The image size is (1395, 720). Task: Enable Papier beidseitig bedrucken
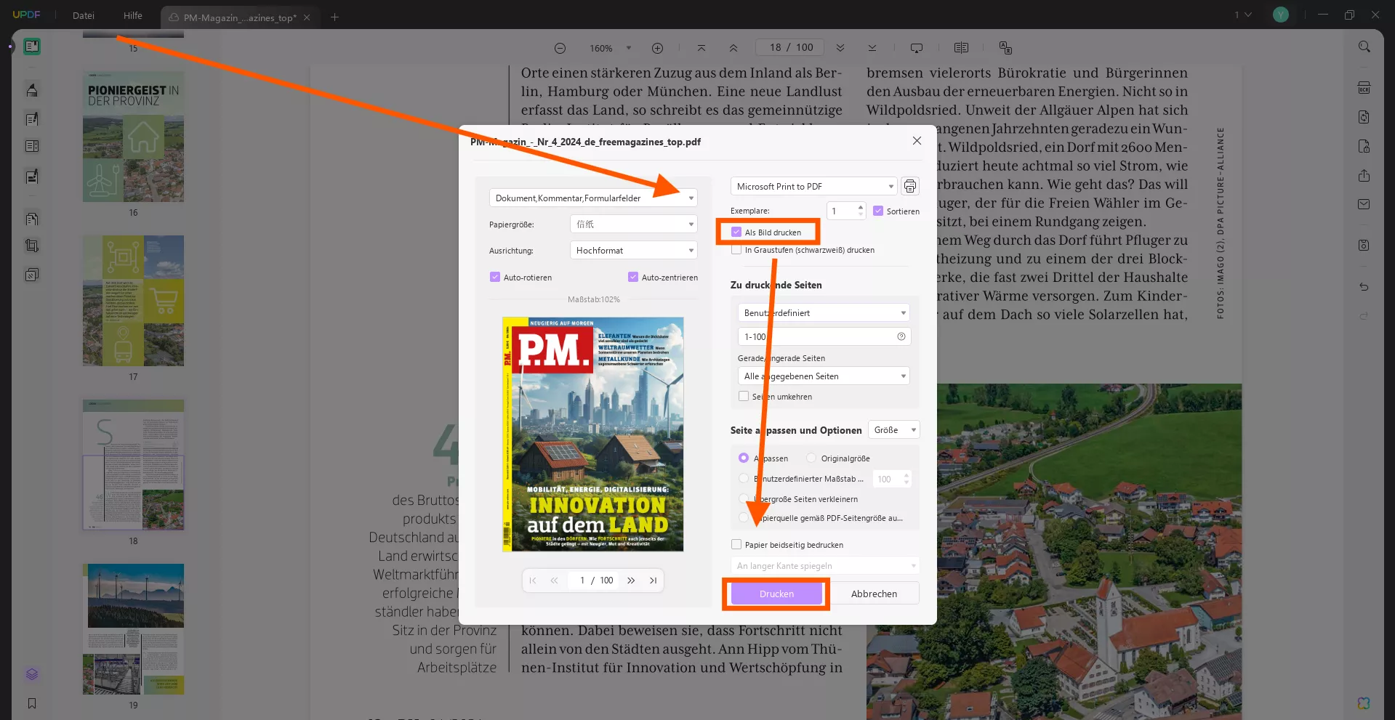pos(736,544)
